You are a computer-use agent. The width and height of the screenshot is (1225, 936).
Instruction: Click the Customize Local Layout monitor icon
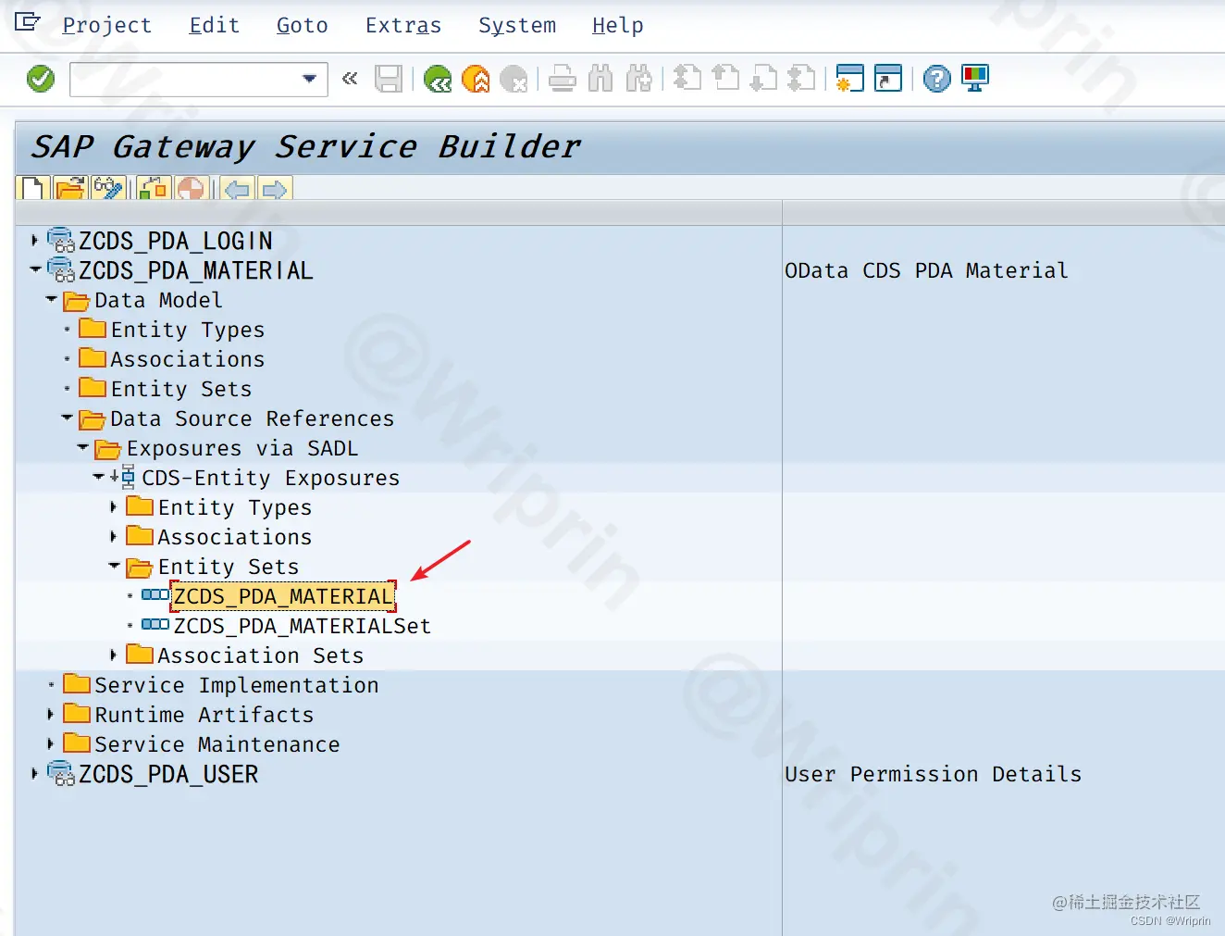[975, 79]
